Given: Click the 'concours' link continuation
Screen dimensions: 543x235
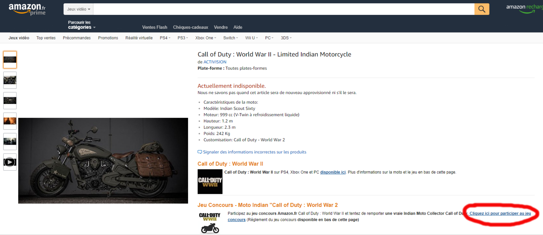Looking at the screenshot, I should (237, 220).
